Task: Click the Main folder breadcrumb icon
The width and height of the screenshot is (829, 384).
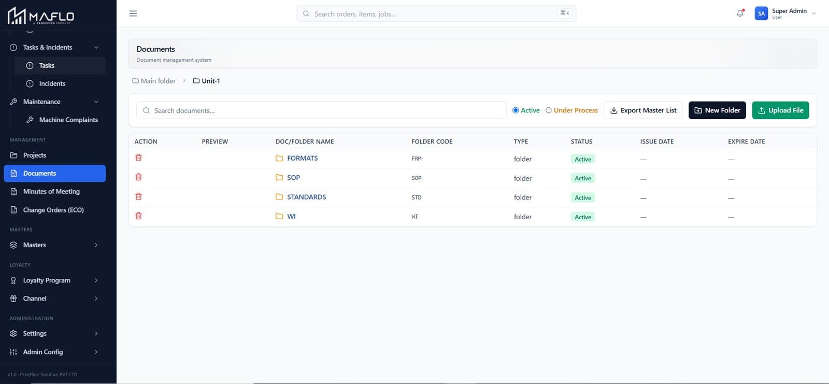Action: coord(135,81)
